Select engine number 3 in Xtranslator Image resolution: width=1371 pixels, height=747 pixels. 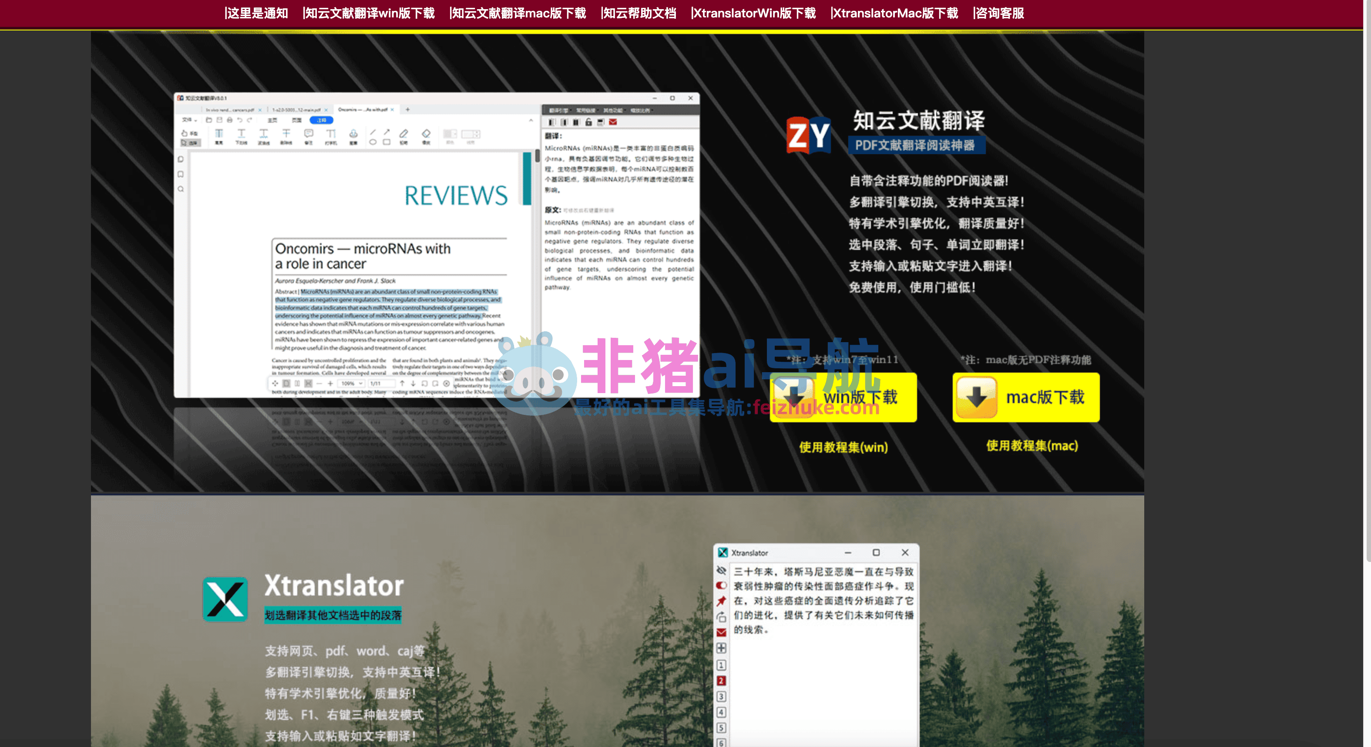[x=721, y=697]
